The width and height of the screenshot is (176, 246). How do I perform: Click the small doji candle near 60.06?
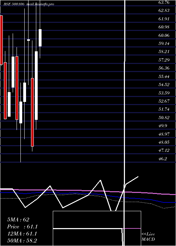(29, 40)
